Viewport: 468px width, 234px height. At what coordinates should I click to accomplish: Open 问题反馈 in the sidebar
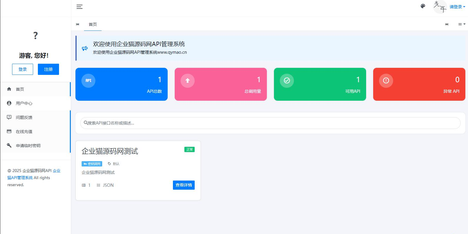pos(36,117)
